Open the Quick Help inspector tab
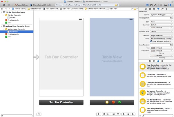The width and height of the screenshot is (174, 117). point(150,9)
